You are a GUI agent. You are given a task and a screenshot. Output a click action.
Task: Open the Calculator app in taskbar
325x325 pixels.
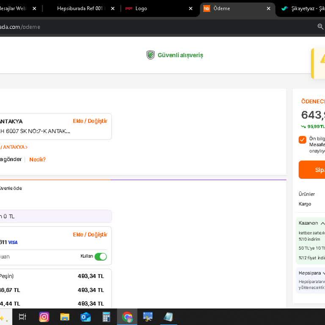pos(106,317)
